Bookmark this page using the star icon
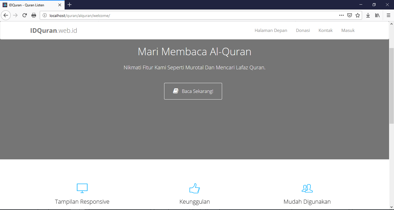This screenshot has height=210, width=394. point(358,15)
